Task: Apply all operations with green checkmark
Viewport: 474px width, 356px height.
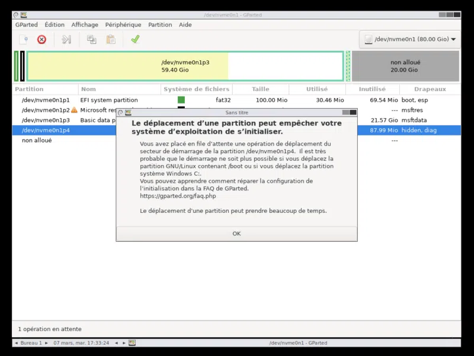Action: pyautogui.click(x=135, y=40)
